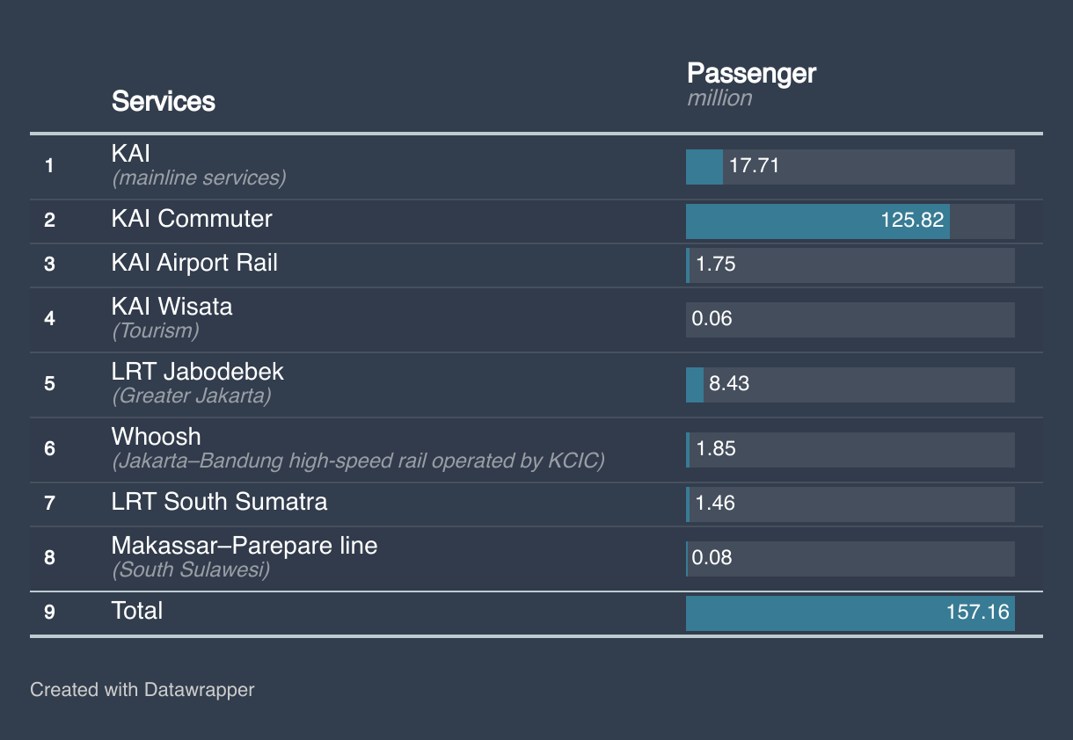Select the Whoosh row label
The width and height of the screenshot is (1073, 740).
pos(156,437)
